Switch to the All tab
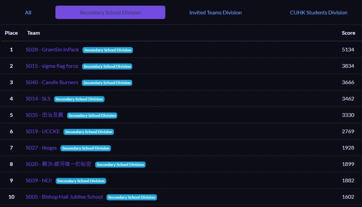The width and height of the screenshot is (362, 207). pos(28,12)
